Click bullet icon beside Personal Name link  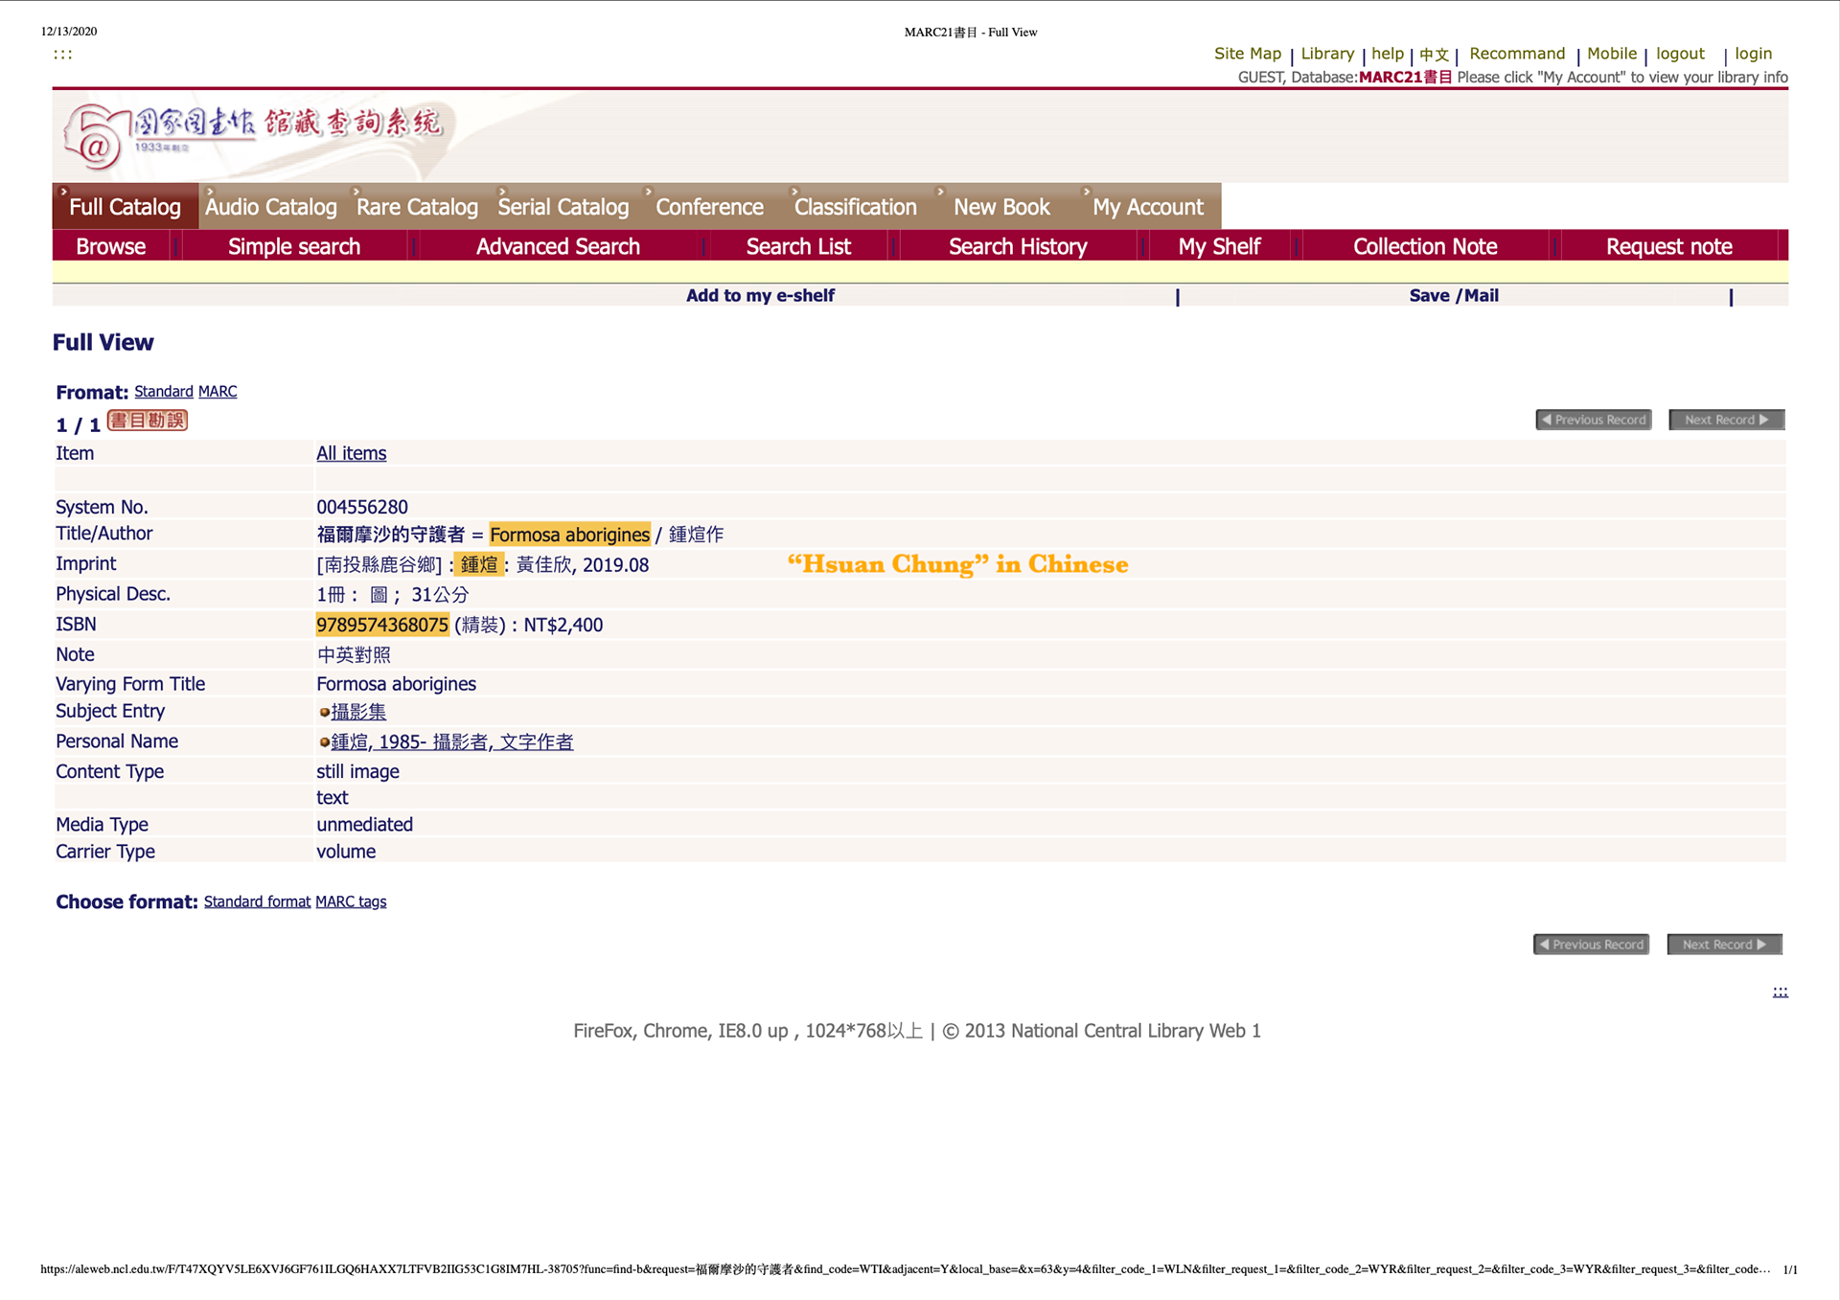pos(324,741)
